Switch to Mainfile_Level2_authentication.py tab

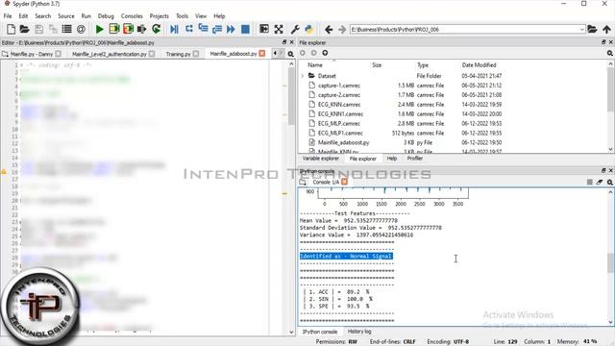(x=109, y=54)
